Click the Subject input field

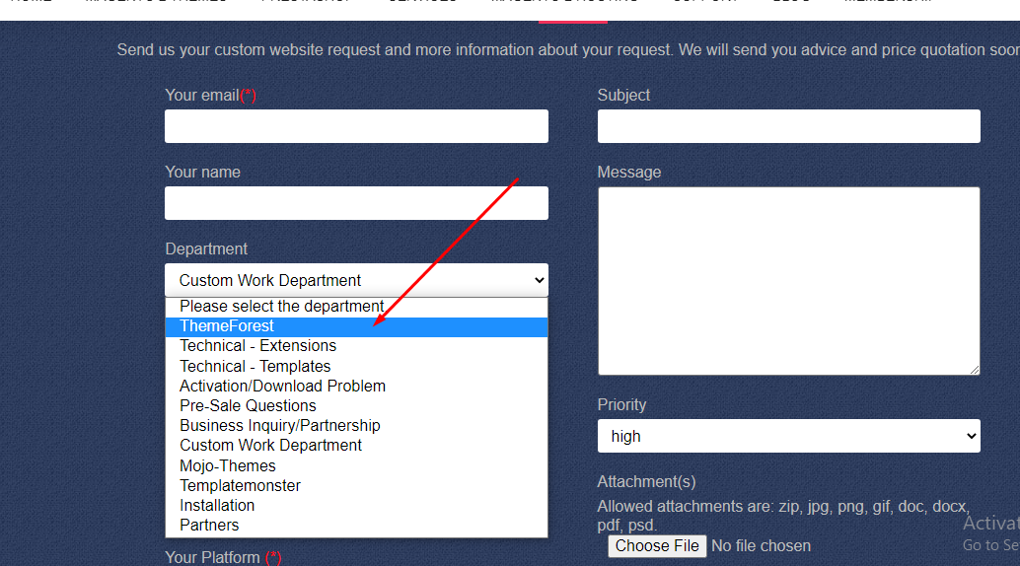[x=788, y=126]
